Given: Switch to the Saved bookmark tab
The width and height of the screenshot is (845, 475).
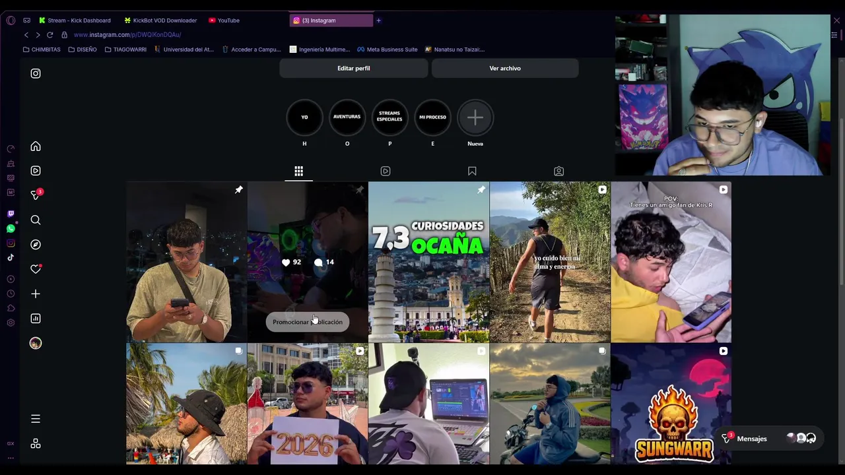Looking at the screenshot, I should coord(472,172).
